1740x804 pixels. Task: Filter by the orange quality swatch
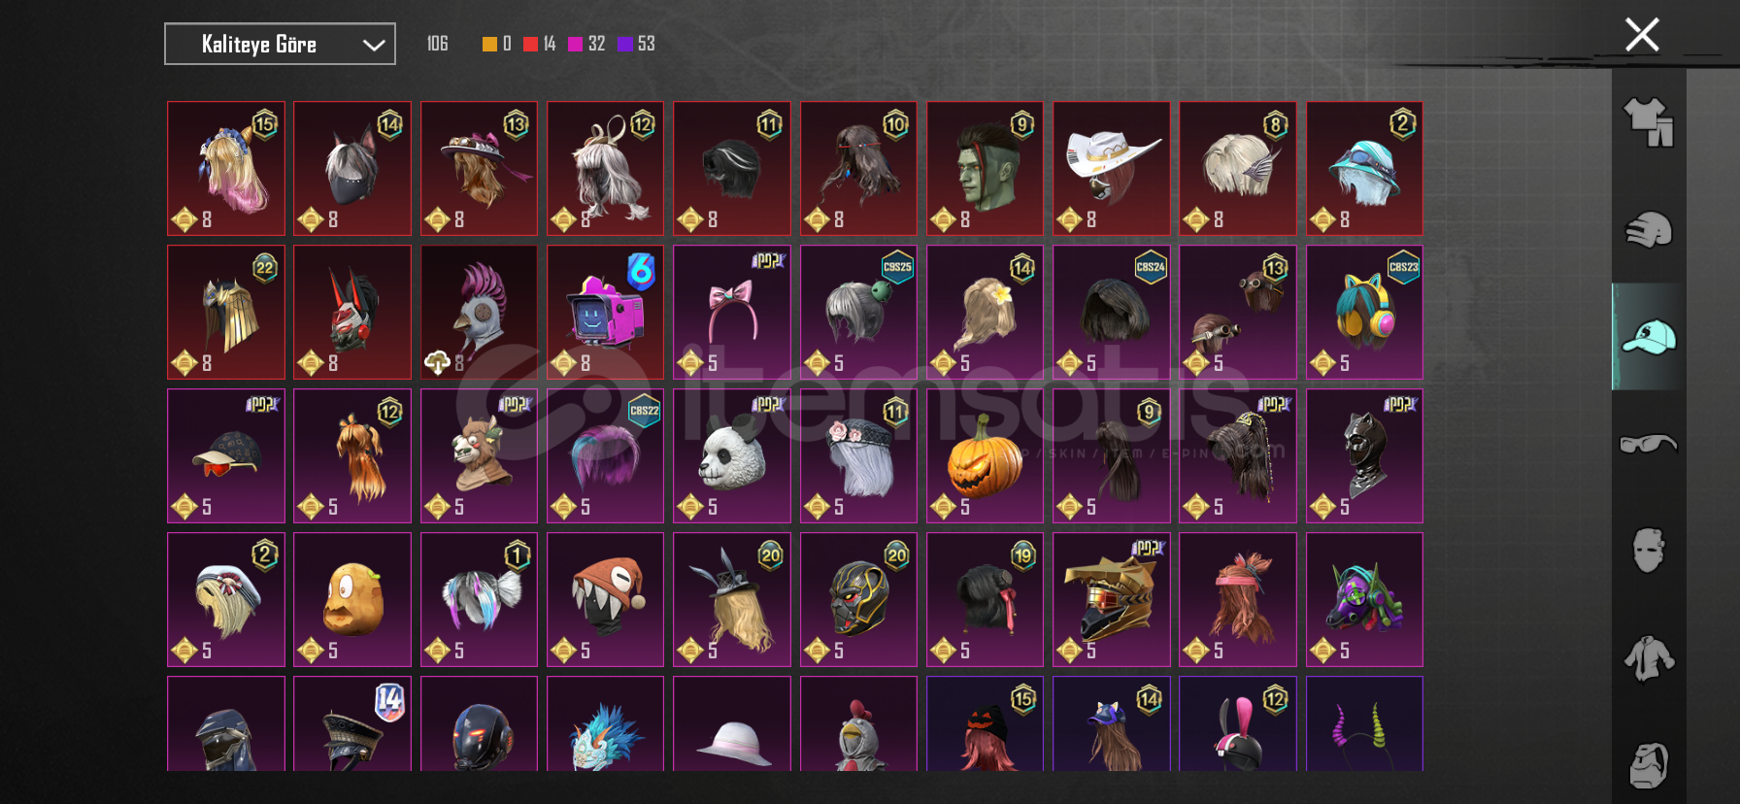(489, 44)
